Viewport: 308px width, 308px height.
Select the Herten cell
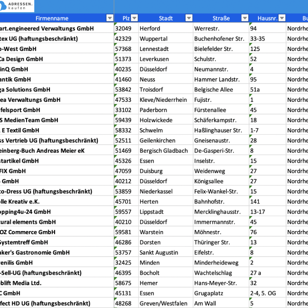166,202
